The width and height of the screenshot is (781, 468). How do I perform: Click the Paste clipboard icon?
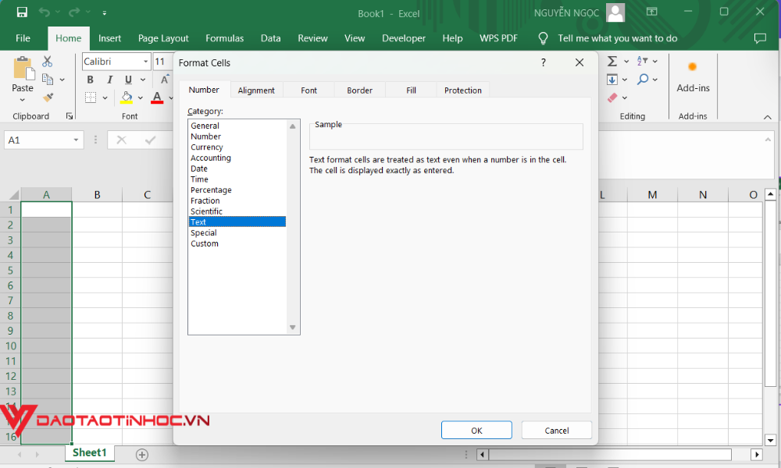tap(23, 68)
